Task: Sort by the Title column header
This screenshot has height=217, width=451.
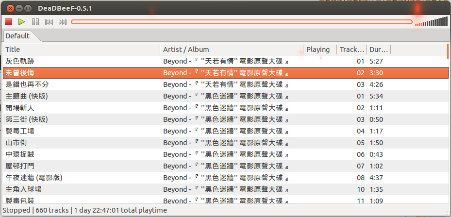Action: pyautogui.click(x=82, y=50)
